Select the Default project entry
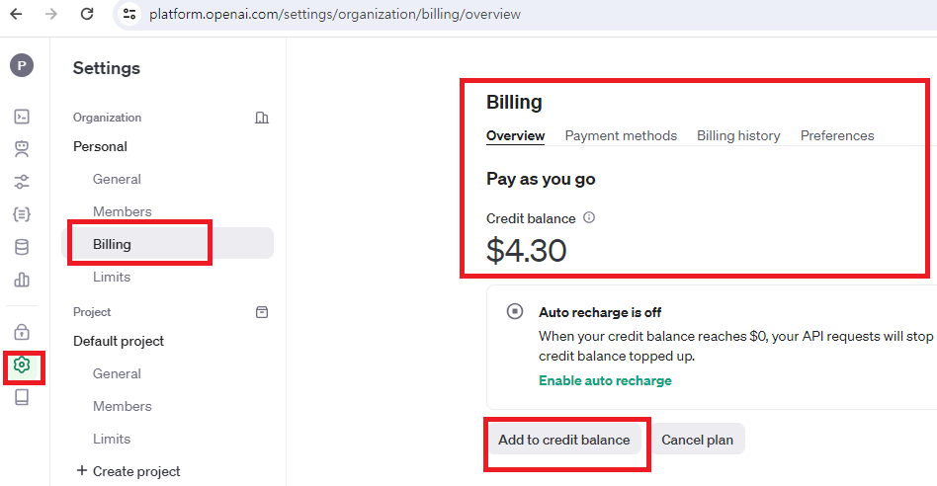Screen dimensions: 937x486 [x=119, y=341]
